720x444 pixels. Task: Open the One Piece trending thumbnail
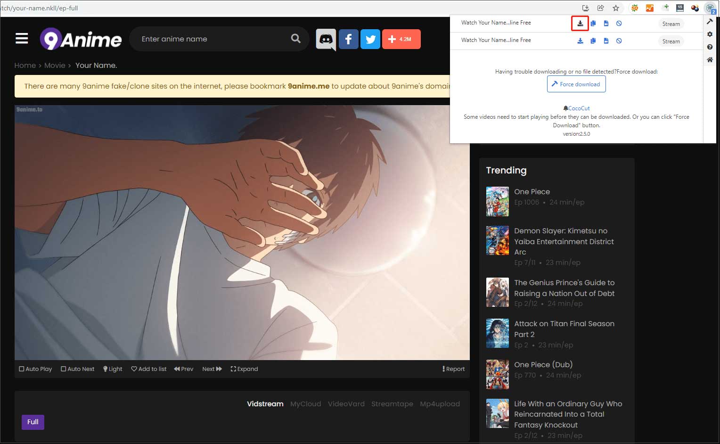click(x=497, y=201)
